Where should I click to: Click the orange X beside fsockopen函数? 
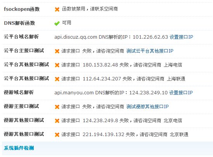point(57,9)
